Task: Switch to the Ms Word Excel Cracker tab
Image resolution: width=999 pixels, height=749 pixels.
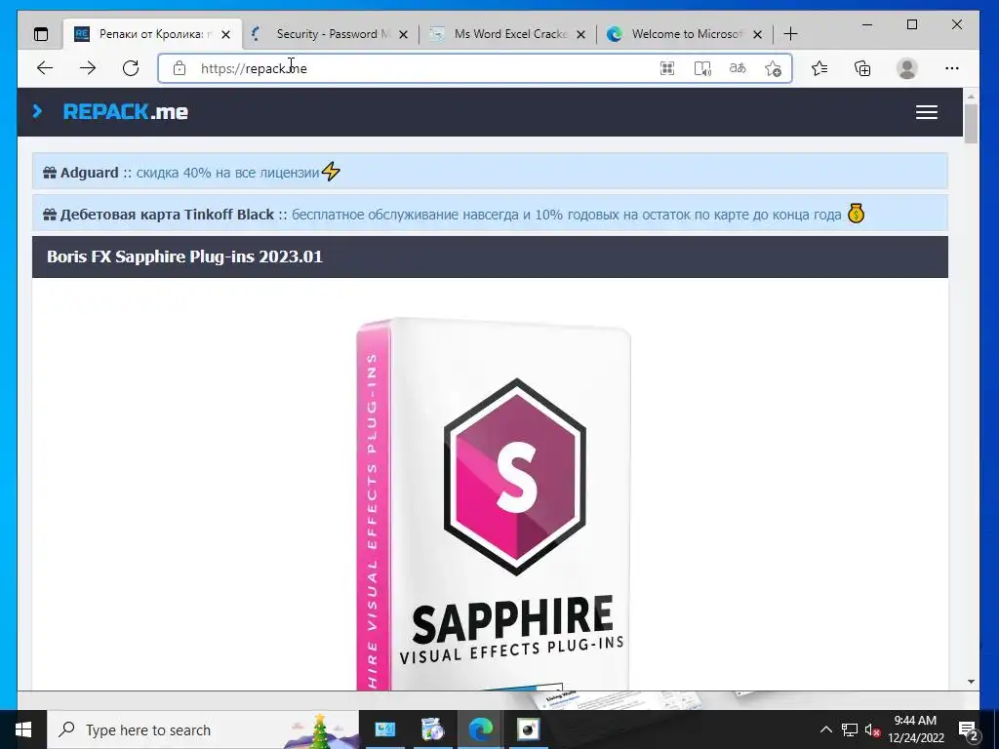Action: [506, 34]
